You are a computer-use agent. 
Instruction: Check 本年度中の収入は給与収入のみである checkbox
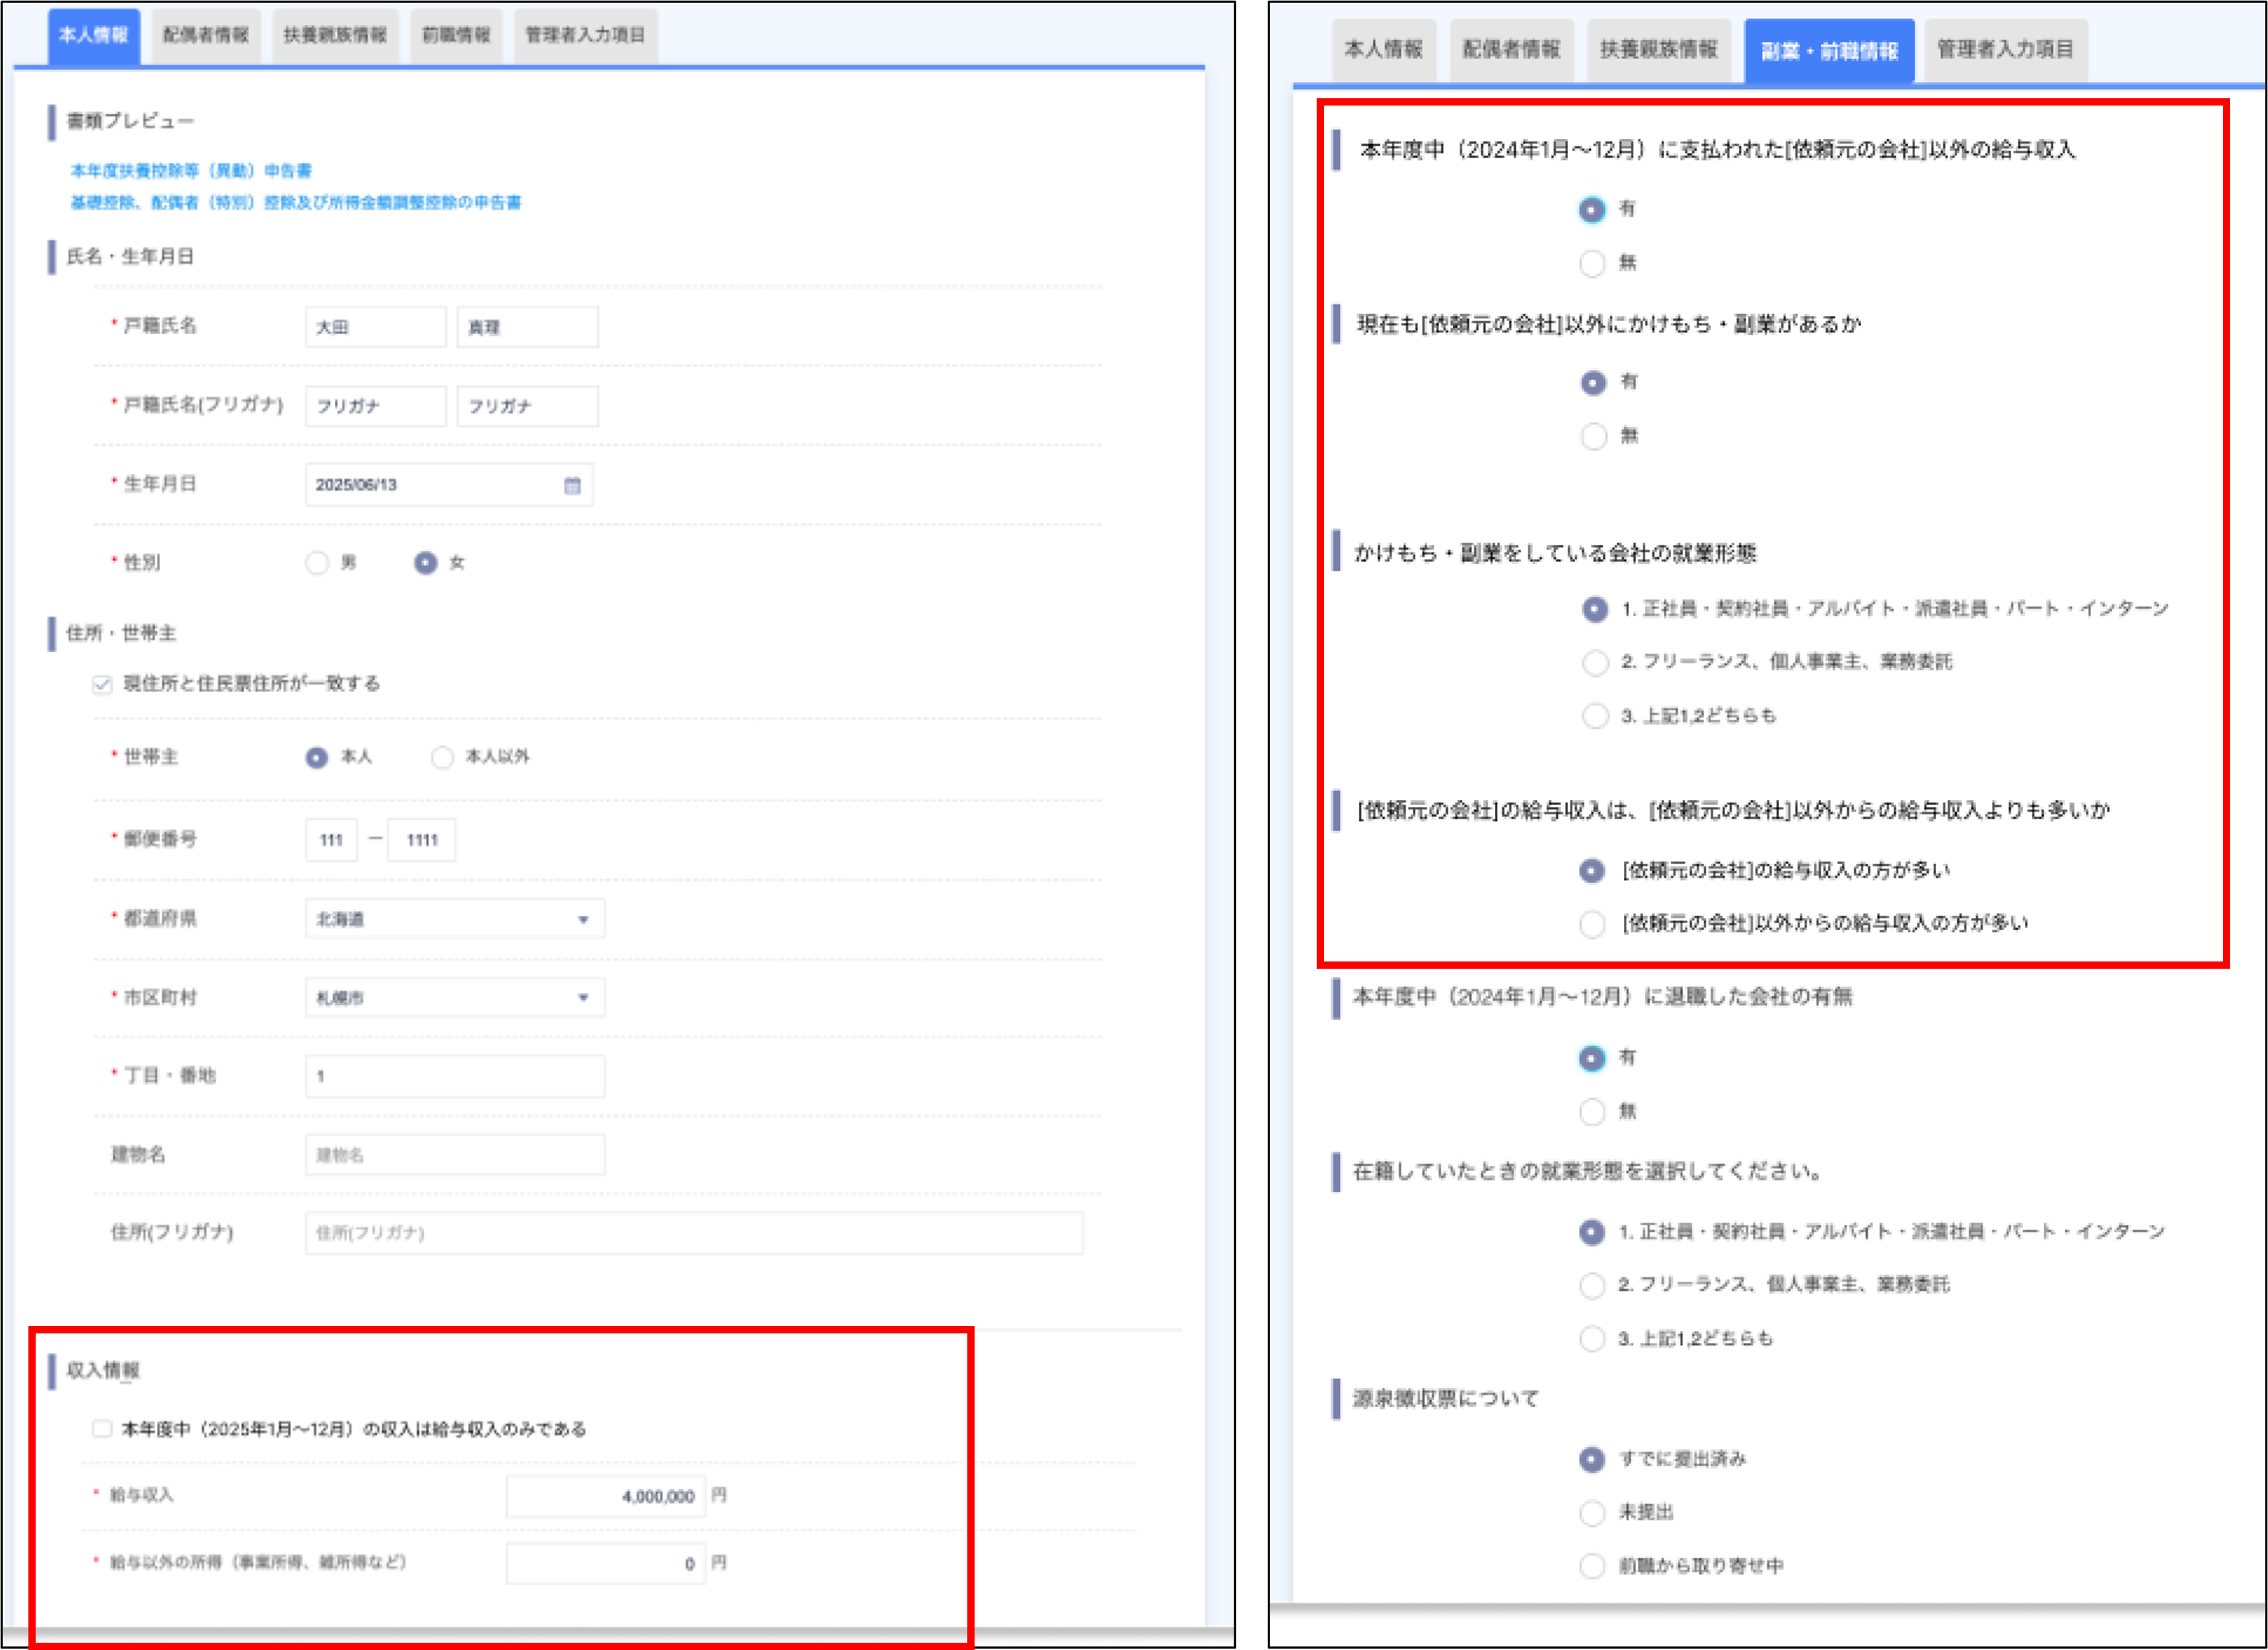tap(101, 1429)
